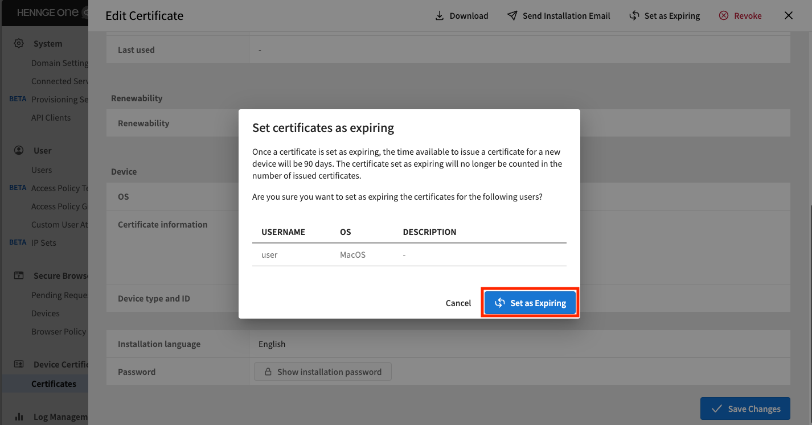This screenshot has height=425, width=812.
Task: Click the paper plane email icon
Action: point(512,16)
